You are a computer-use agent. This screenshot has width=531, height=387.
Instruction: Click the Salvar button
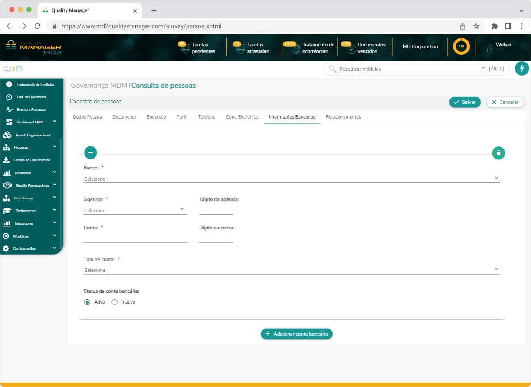(x=465, y=102)
